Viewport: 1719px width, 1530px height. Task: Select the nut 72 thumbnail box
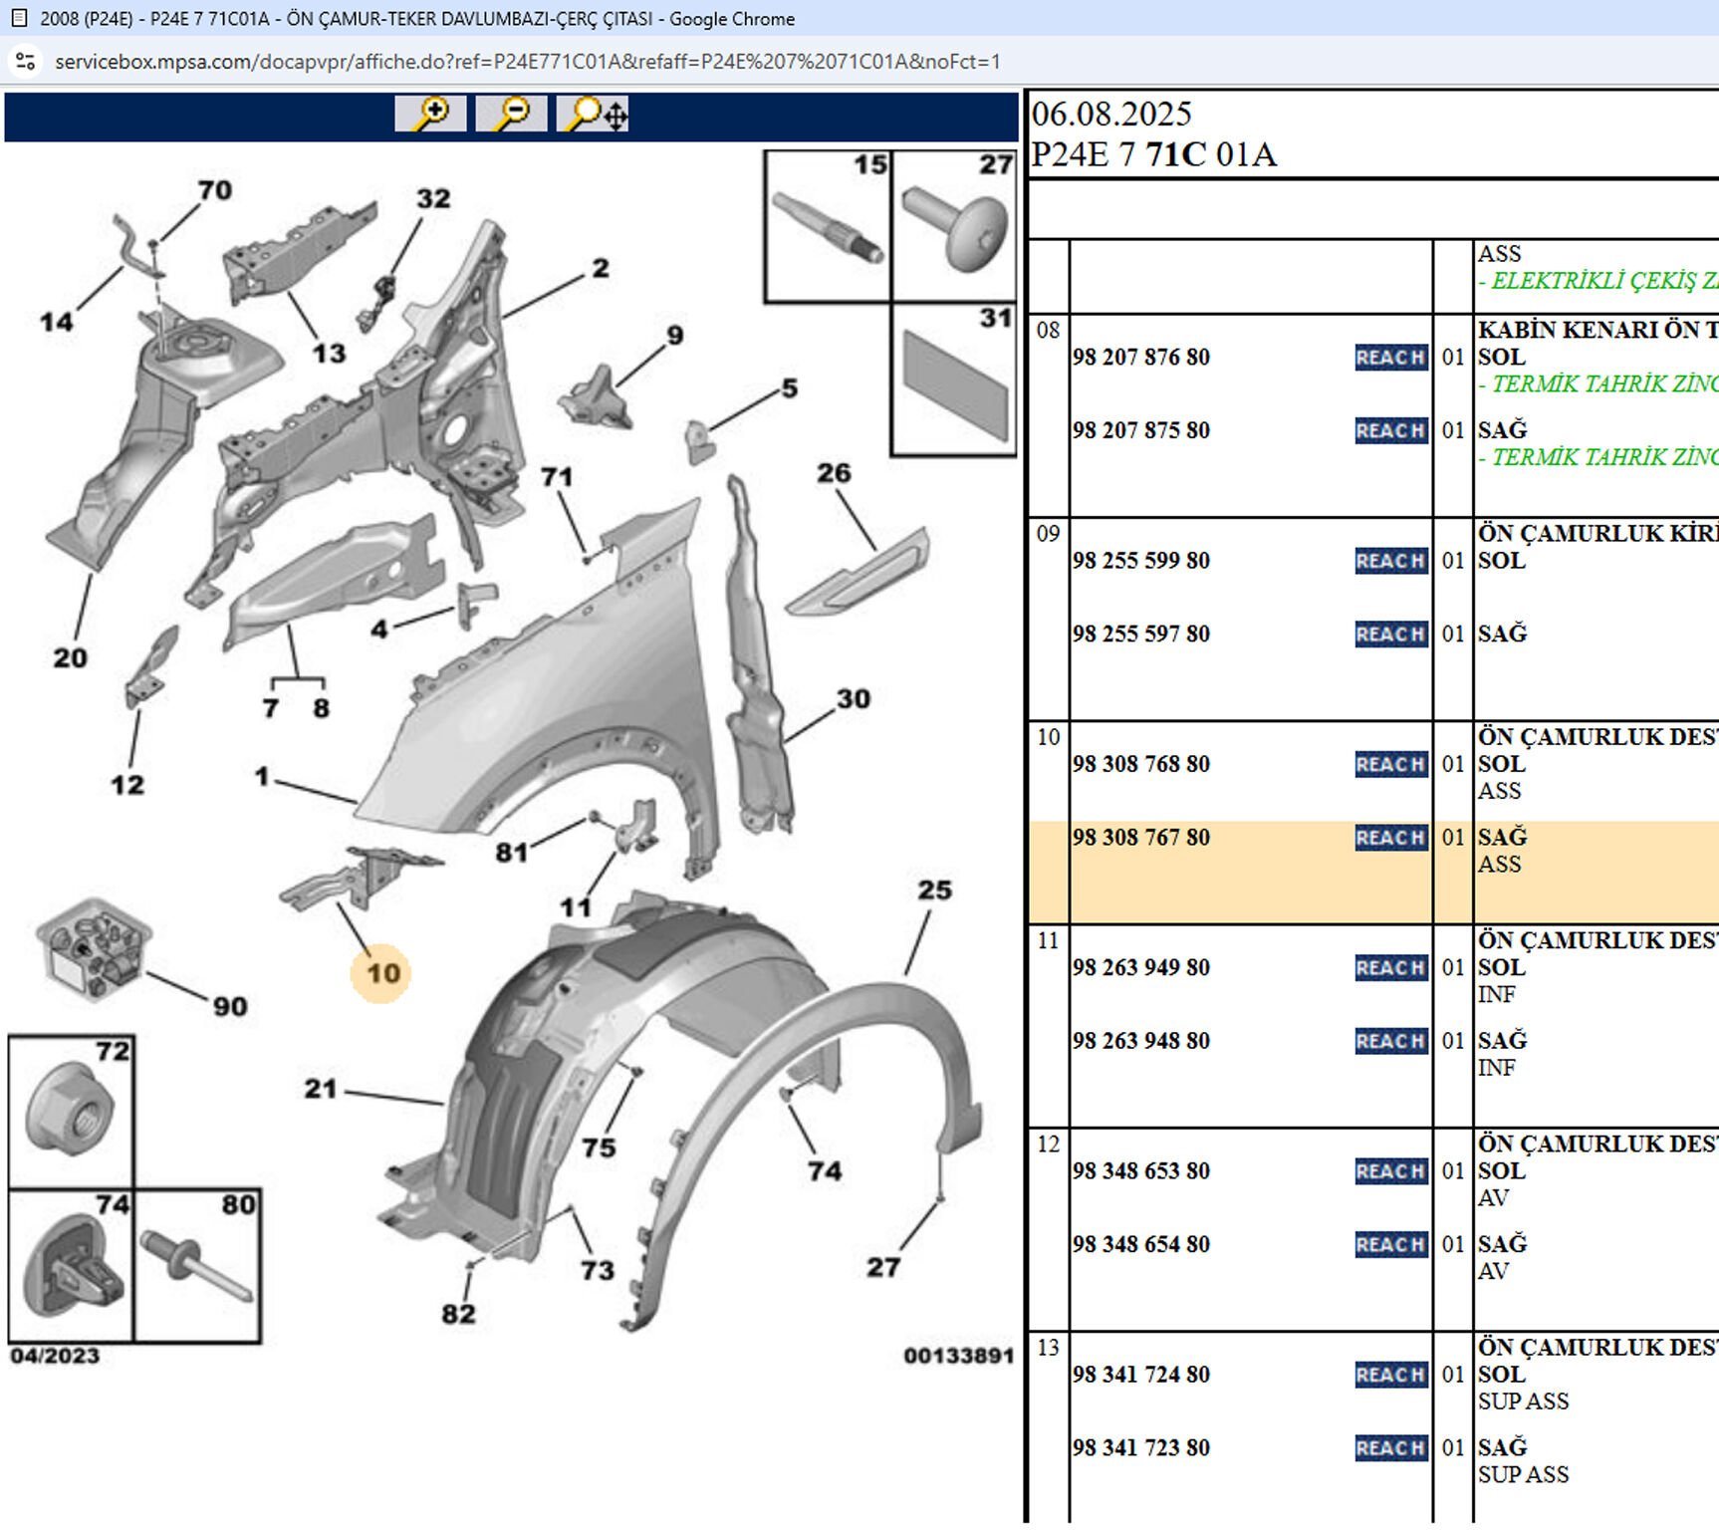pos(71,1112)
